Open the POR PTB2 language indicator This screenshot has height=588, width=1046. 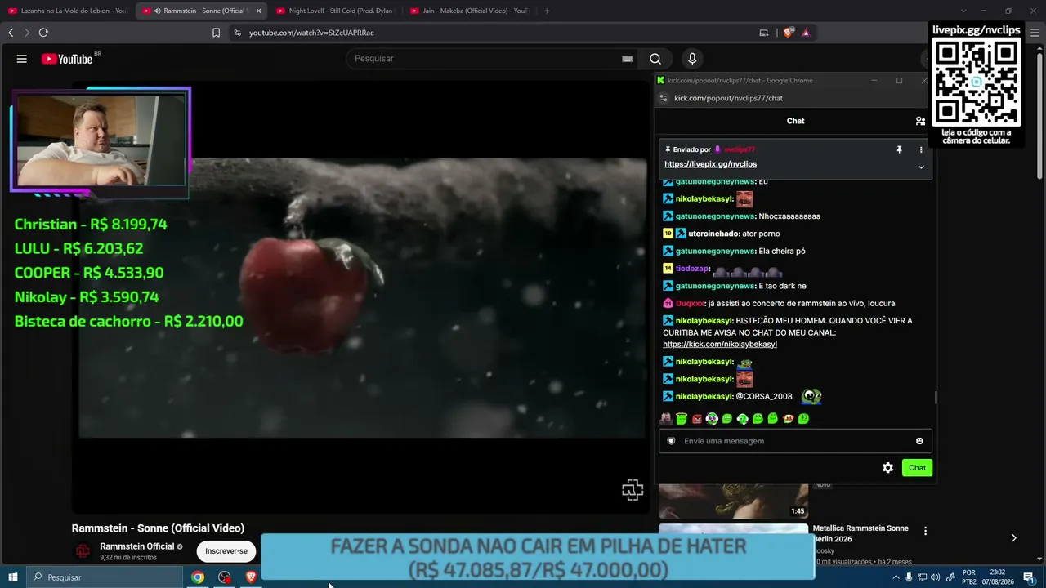[969, 577]
